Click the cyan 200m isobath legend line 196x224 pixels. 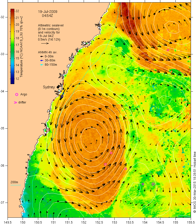tap(16, 185)
